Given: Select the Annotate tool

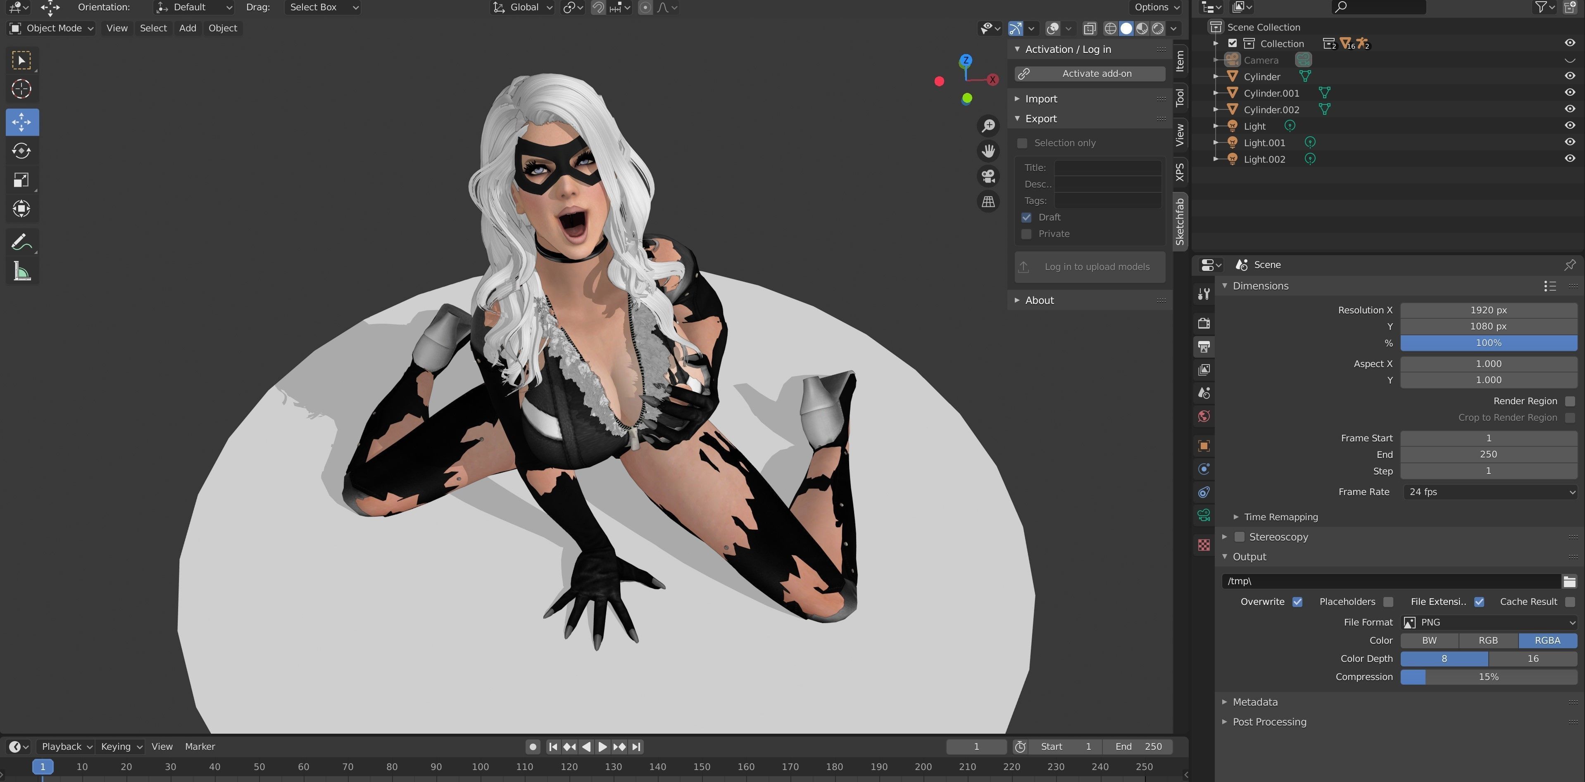Looking at the screenshot, I should point(21,242).
